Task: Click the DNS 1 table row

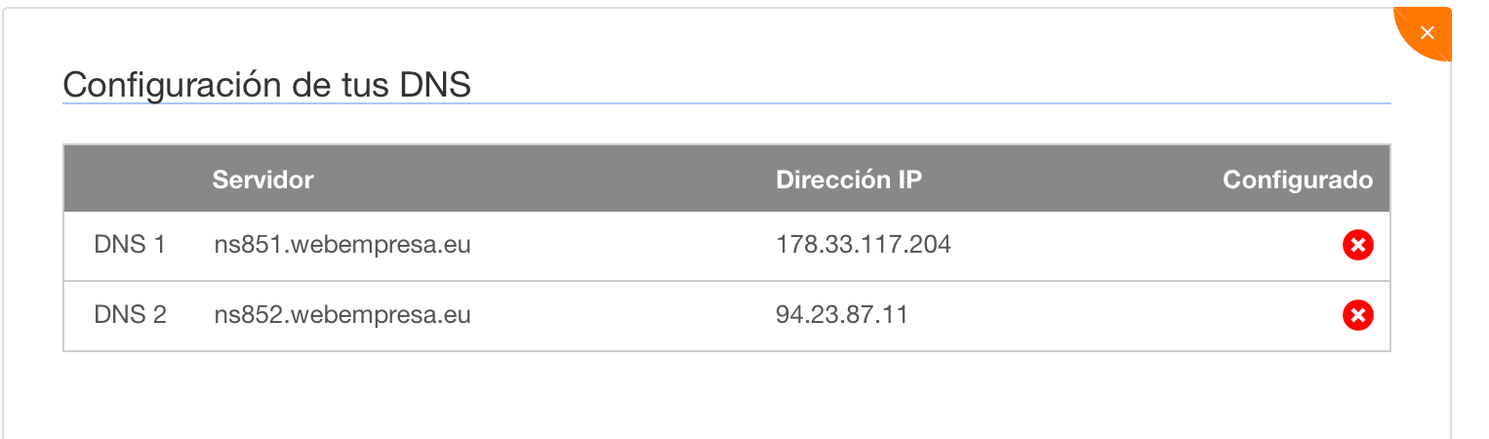Action: click(727, 246)
